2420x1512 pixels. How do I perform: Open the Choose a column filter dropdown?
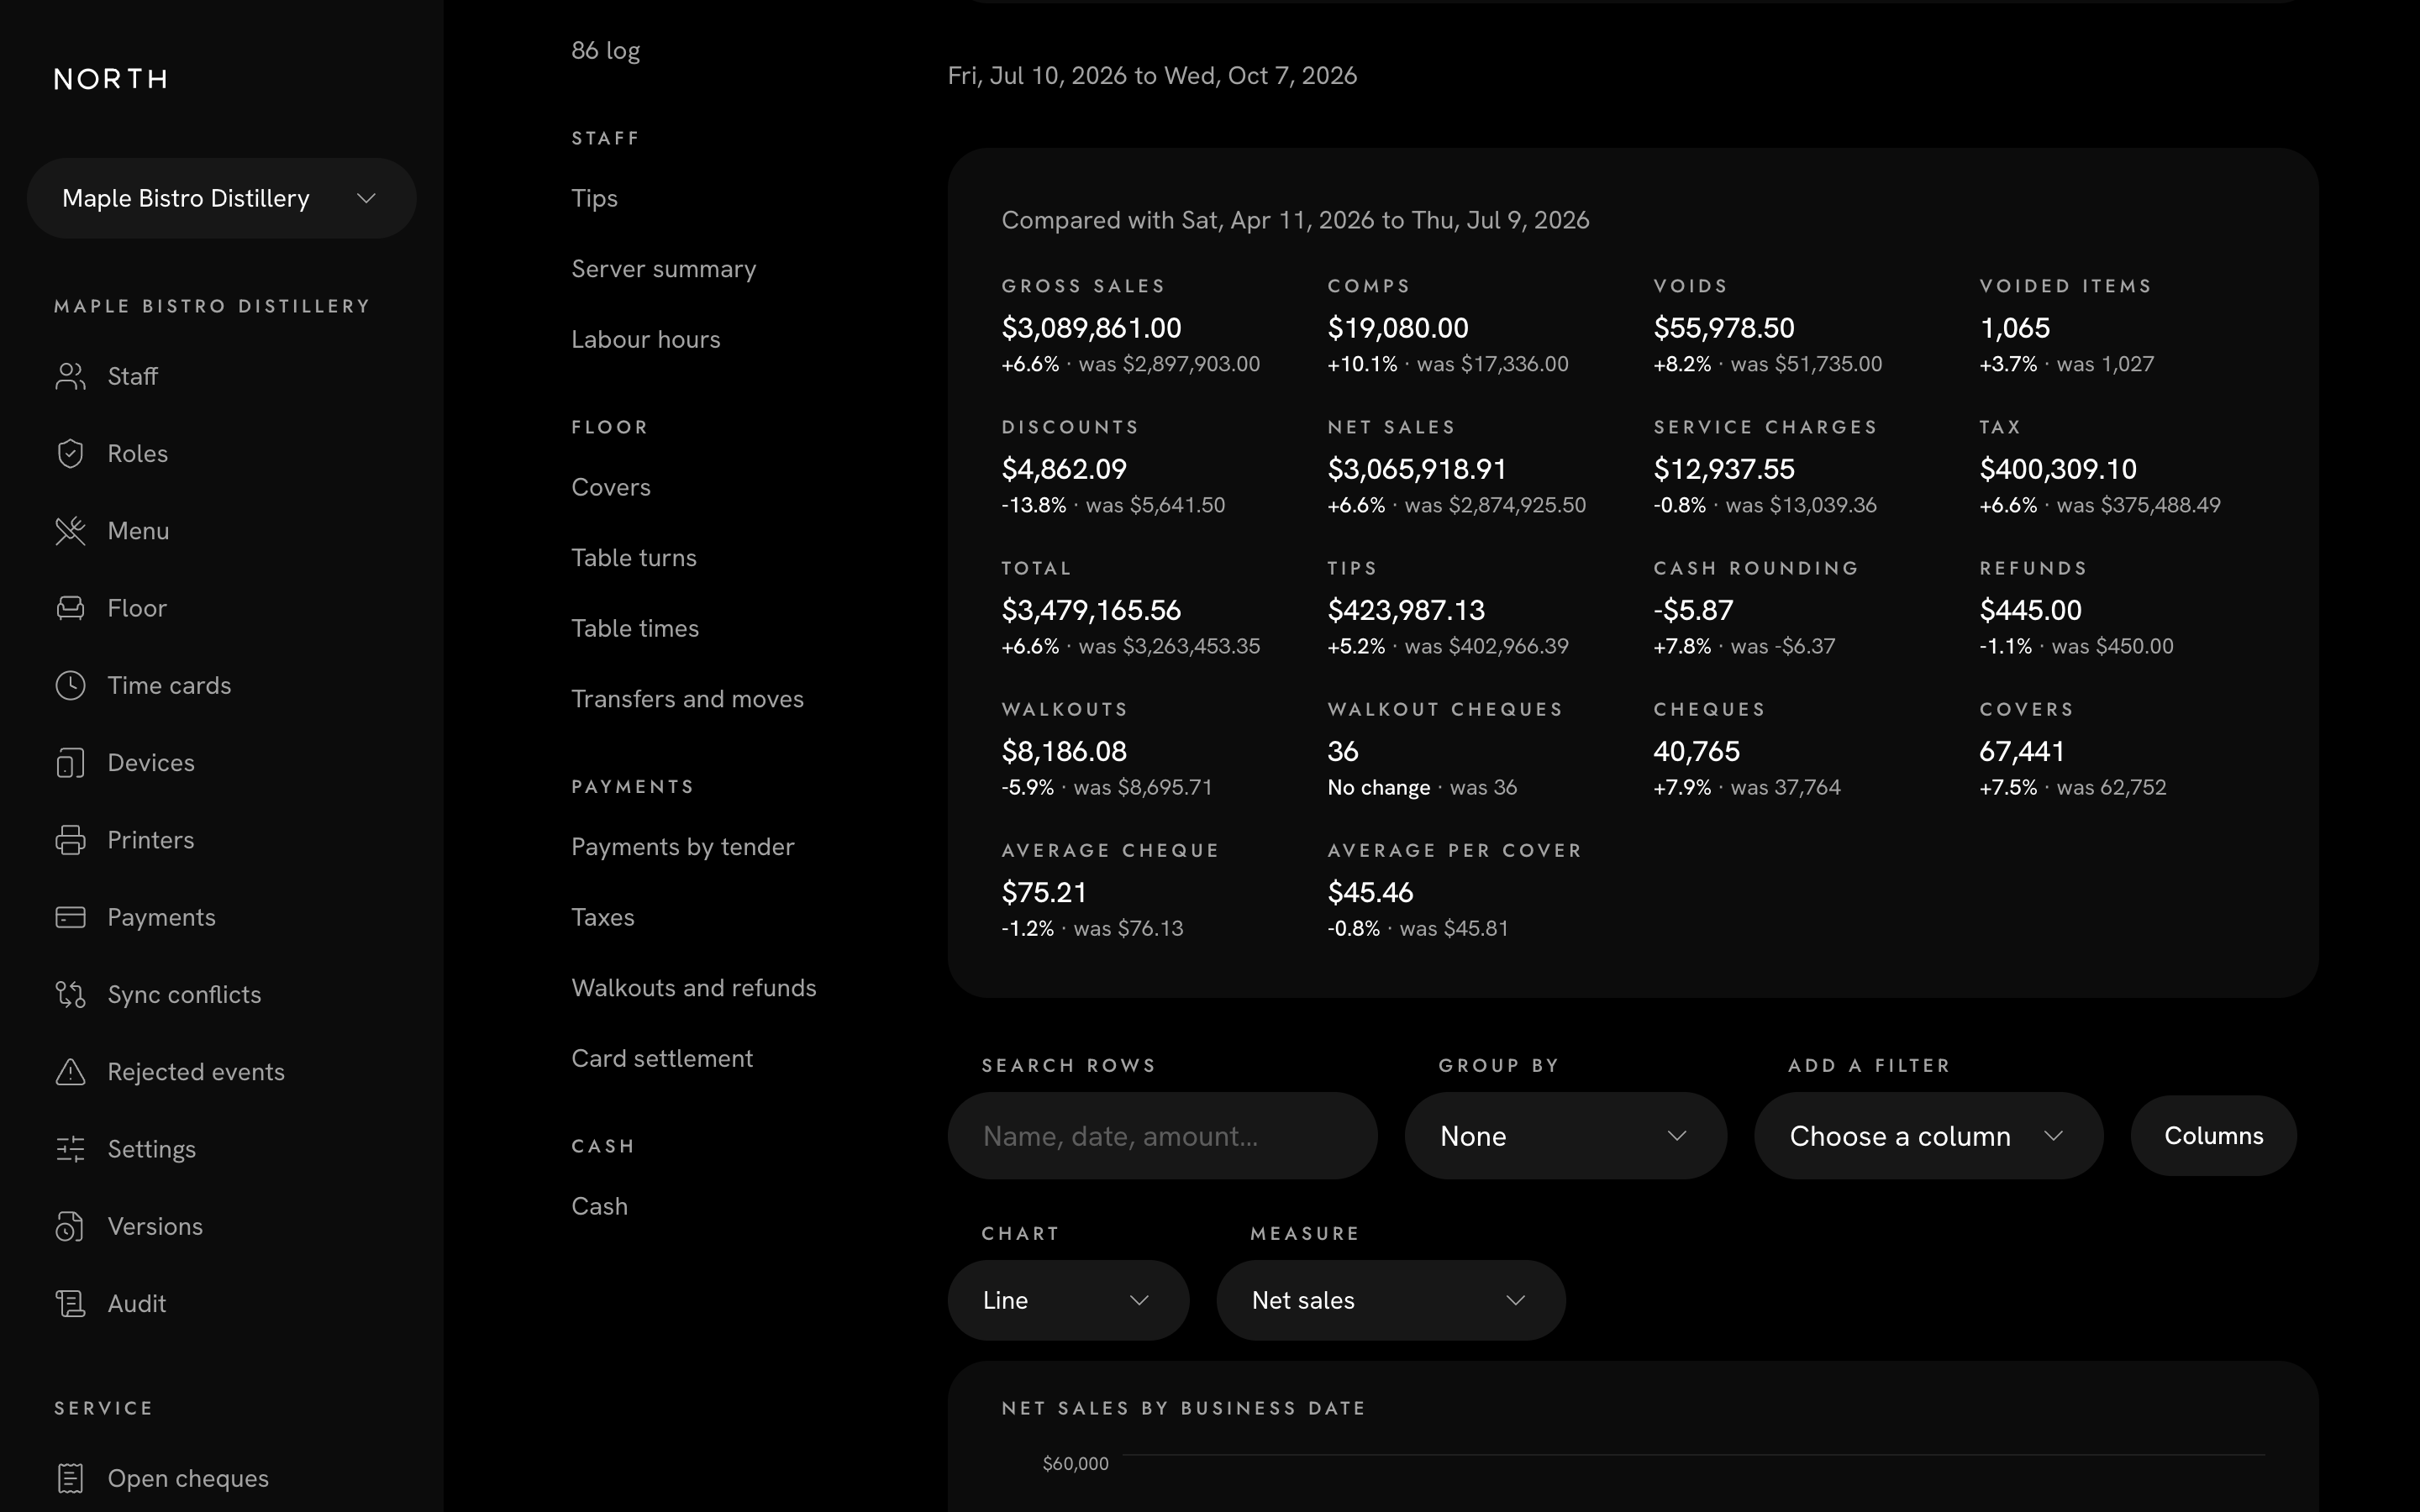tap(1928, 1136)
